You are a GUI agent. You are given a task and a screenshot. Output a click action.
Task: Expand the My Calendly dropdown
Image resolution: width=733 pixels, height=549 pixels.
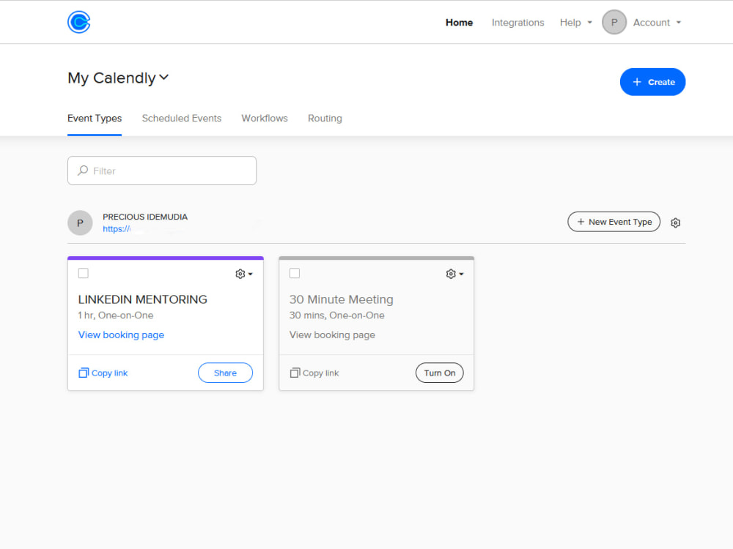pos(118,78)
